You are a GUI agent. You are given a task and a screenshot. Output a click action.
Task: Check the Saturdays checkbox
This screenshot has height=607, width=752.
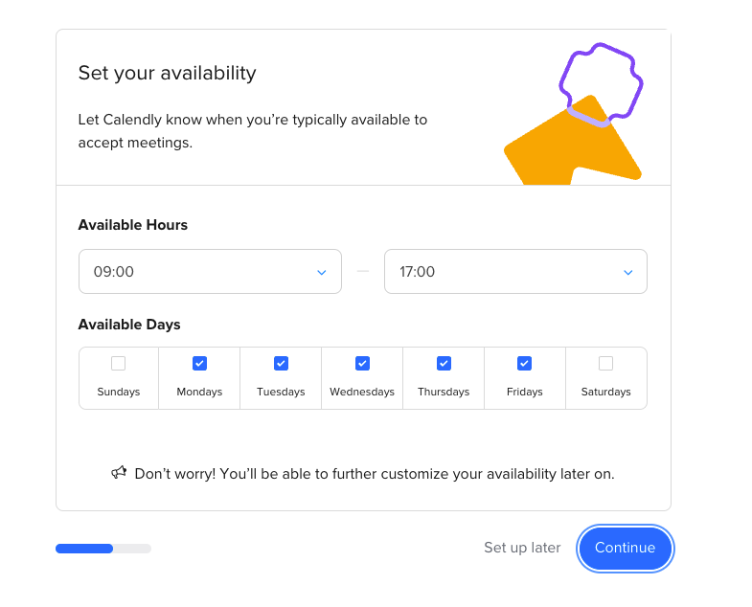click(605, 364)
